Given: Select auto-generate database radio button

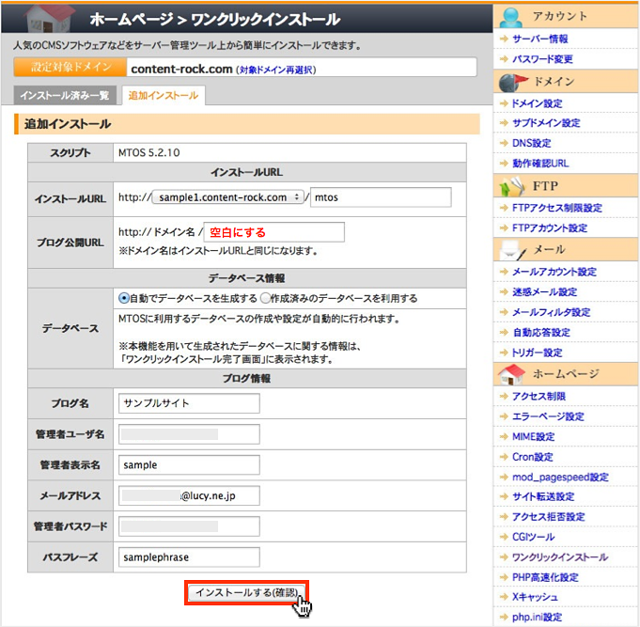Looking at the screenshot, I should (124, 298).
